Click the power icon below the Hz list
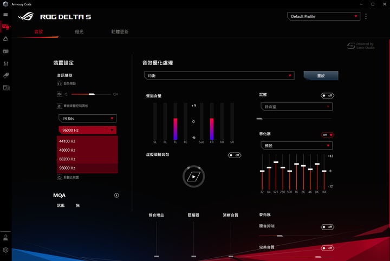 point(60,177)
